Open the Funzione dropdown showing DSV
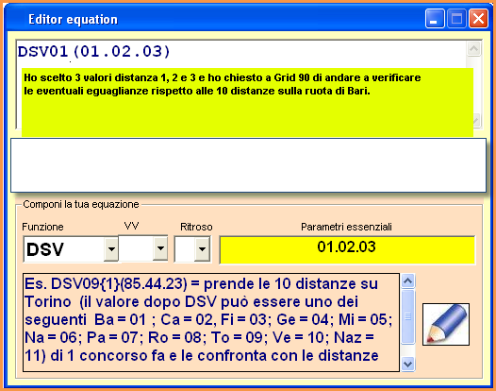 point(111,249)
